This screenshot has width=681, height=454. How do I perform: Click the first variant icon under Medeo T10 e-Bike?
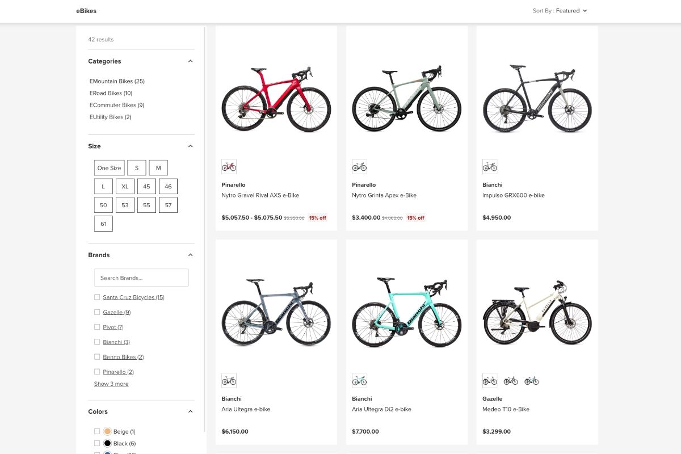click(x=490, y=380)
